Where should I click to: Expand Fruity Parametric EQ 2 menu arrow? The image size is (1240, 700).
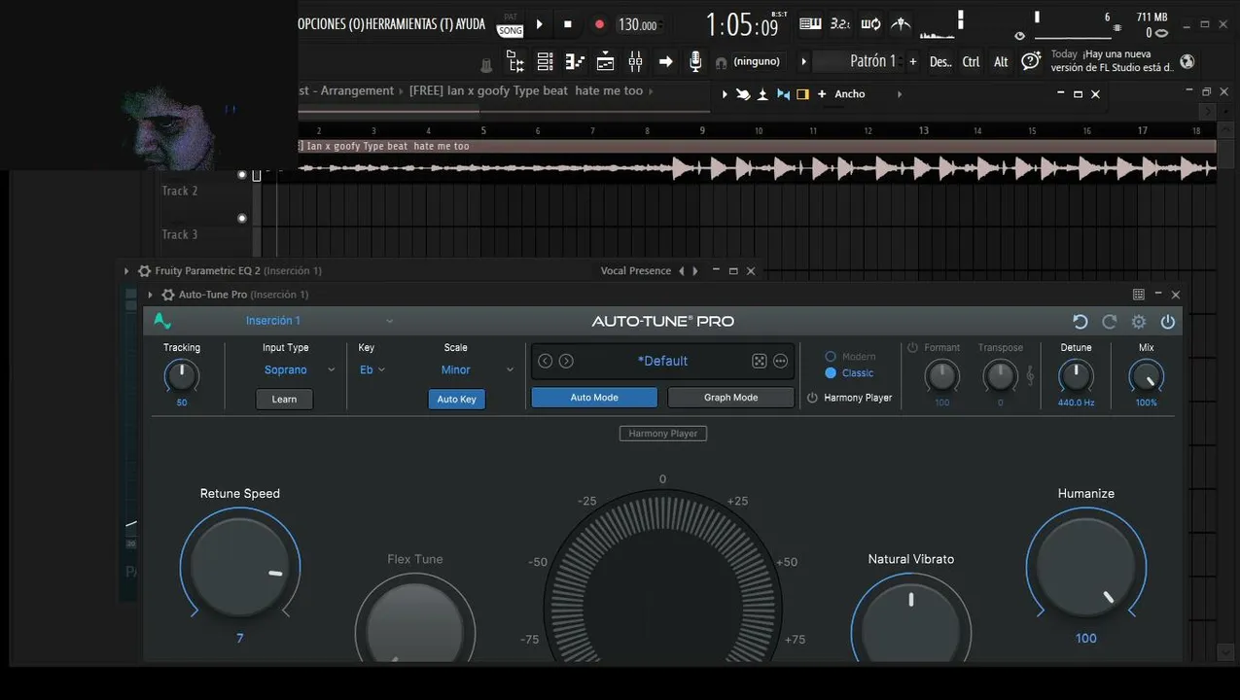126,271
